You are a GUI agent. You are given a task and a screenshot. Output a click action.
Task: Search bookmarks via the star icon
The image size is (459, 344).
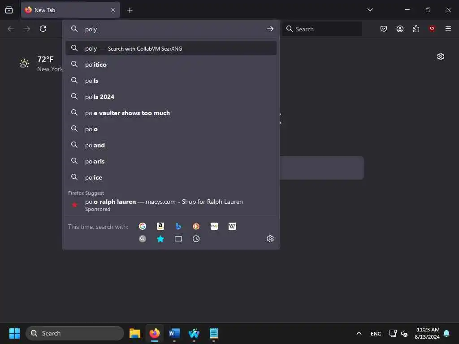160,239
